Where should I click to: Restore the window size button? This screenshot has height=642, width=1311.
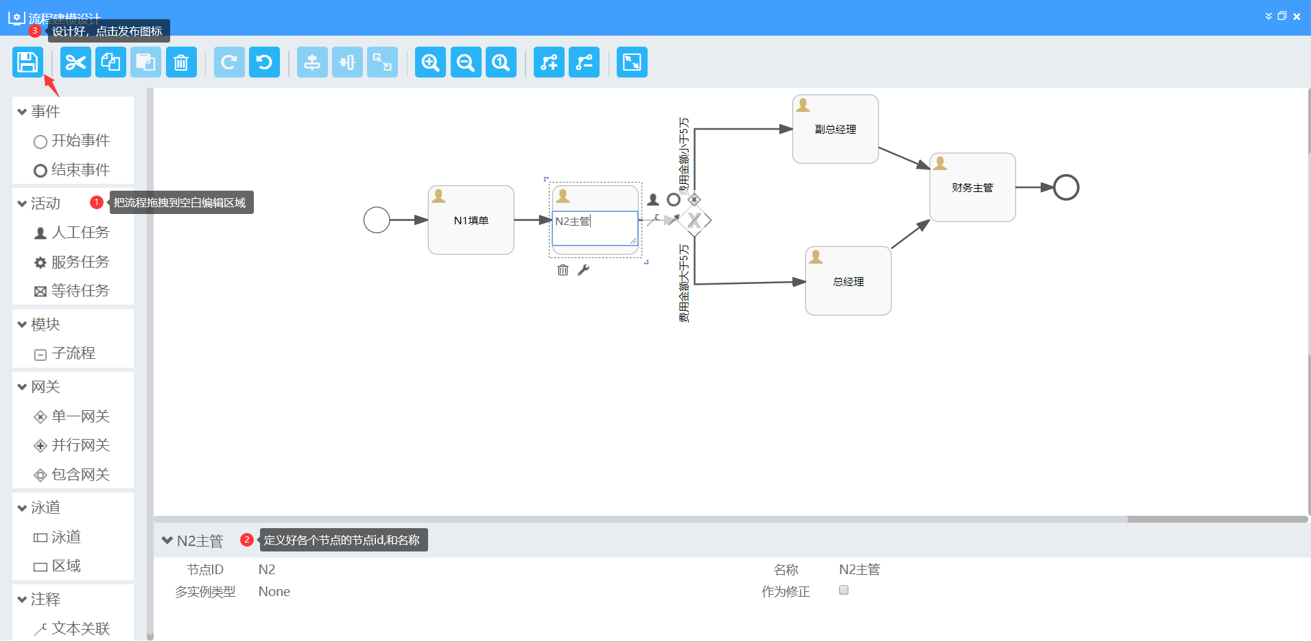1282,16
